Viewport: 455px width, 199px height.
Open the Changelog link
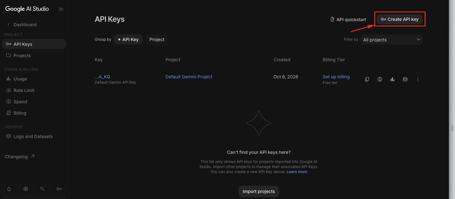(20, 157)
